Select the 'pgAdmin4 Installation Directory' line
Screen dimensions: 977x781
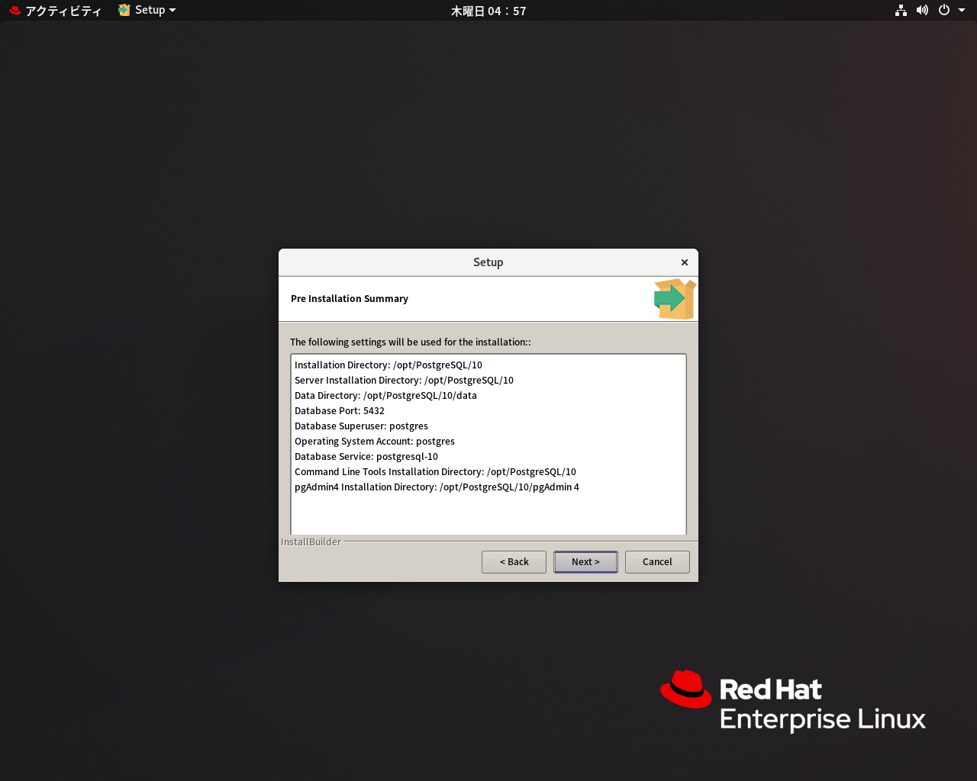437,487
